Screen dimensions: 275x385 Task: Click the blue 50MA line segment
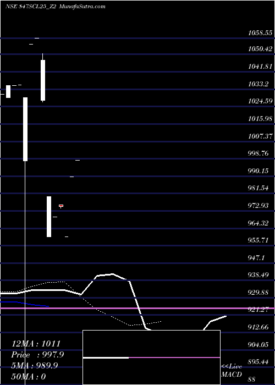click(25, 304)
